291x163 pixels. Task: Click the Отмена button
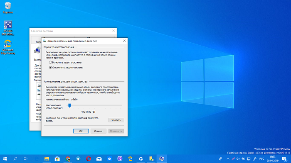pyautogui.click(x=98, y=131)
